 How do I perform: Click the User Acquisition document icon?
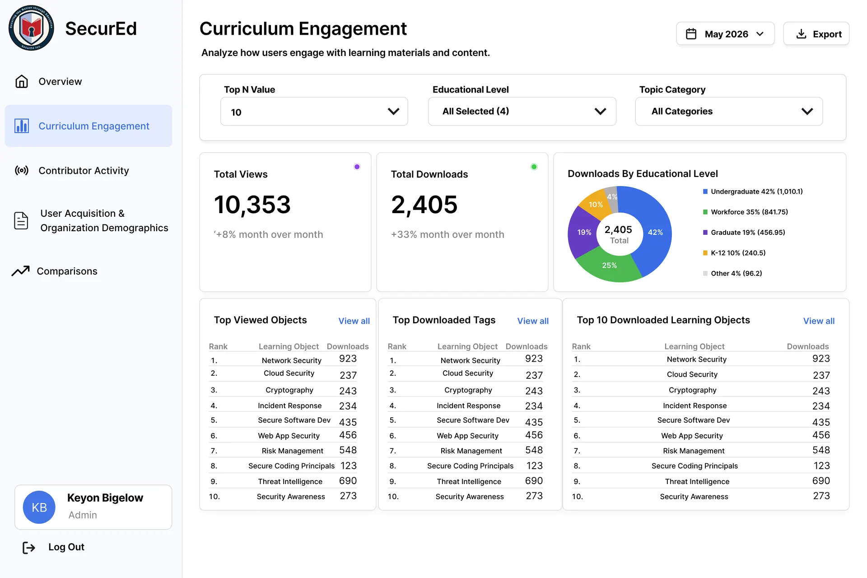(x=21, y=220)
